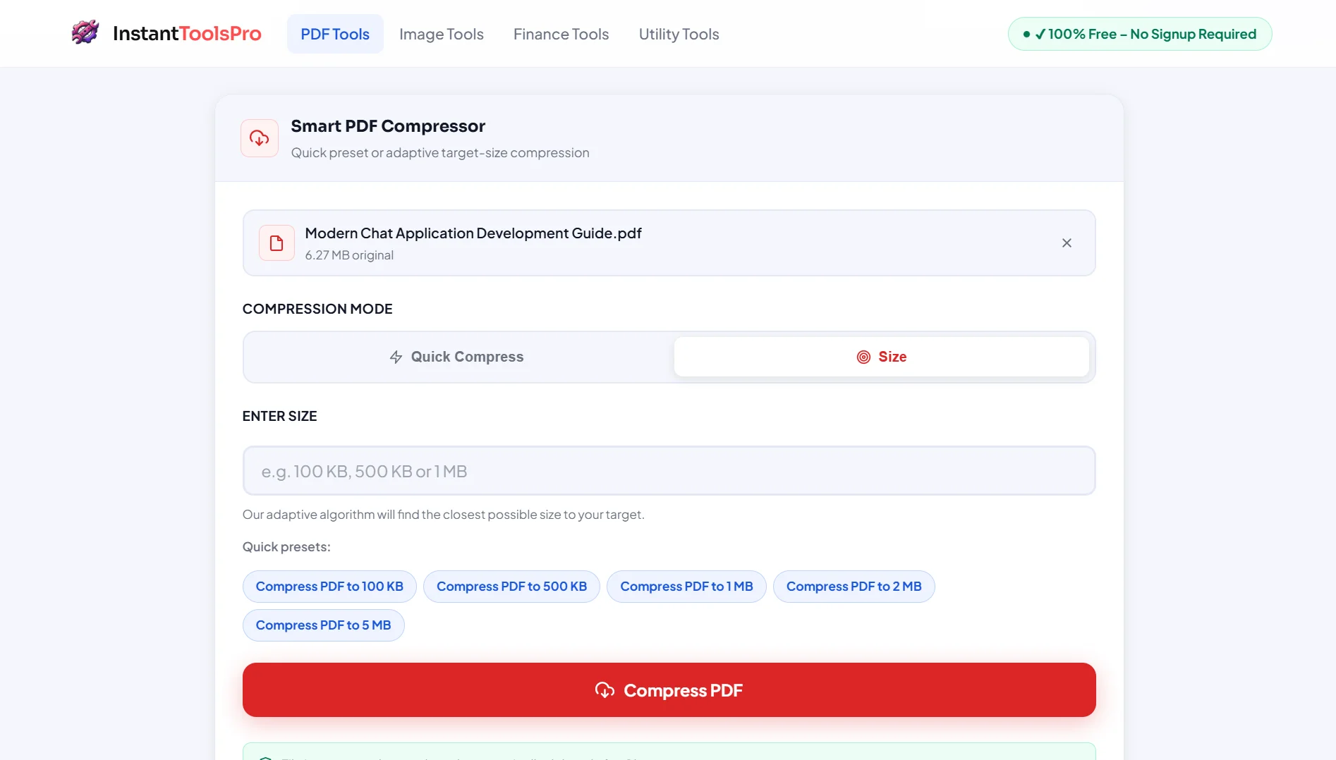
Task: Pick the Compress PDF to 1 MB preset
Action: [686, 587]
